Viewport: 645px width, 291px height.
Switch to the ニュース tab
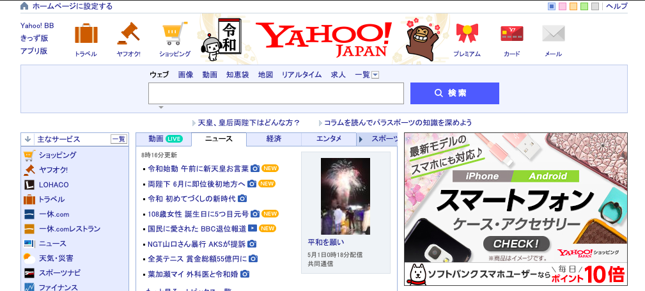point(219,139)
